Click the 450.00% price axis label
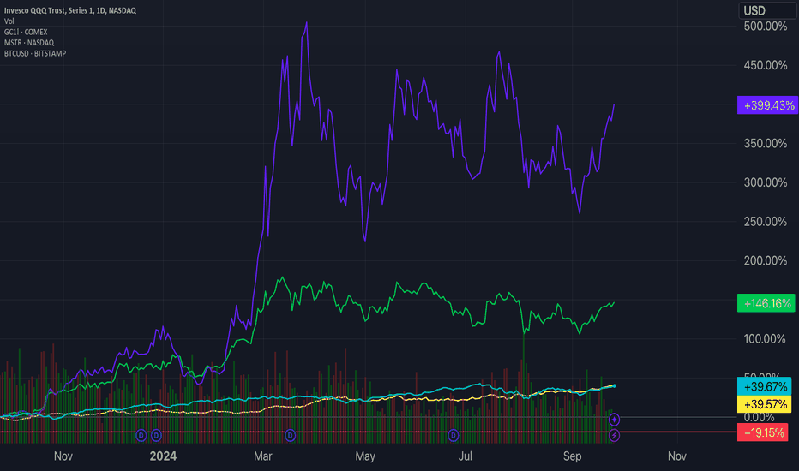 click(x=766, y=65)
